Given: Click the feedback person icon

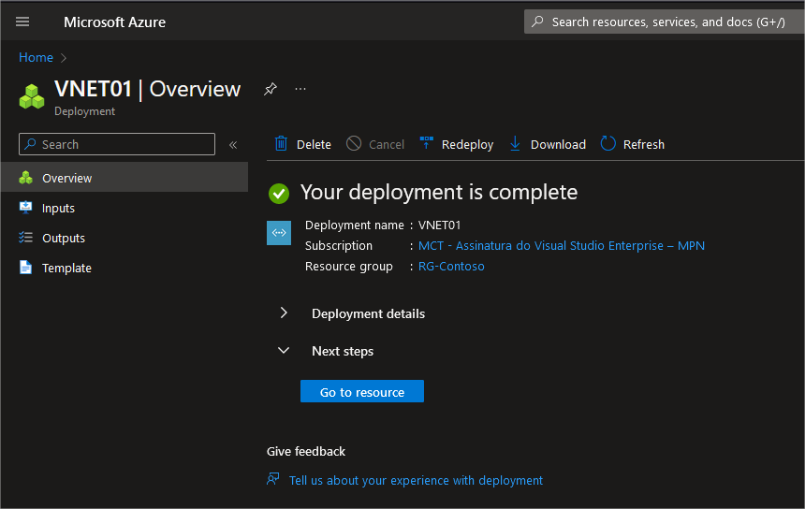Looking at the screenshot, I should (x=273, y=479).
